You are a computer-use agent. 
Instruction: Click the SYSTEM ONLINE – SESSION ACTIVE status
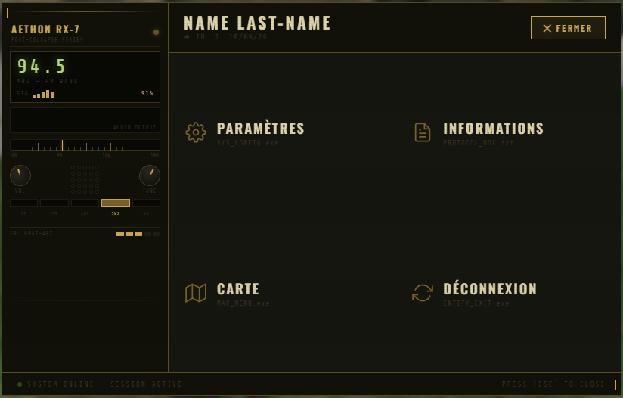[x=104, y=384]
